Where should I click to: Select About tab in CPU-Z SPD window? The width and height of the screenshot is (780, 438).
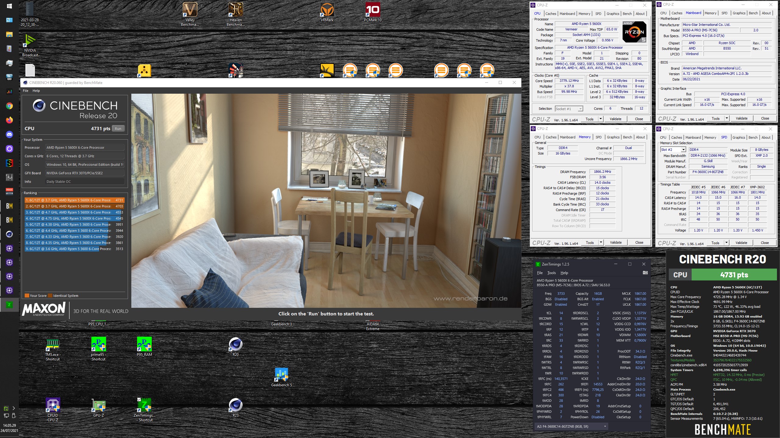coord(766,137)
